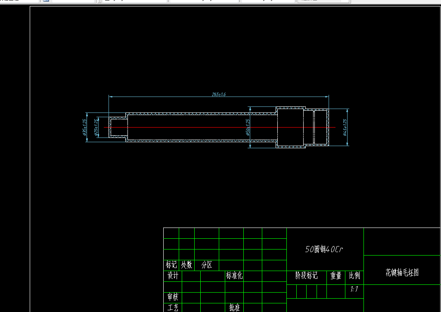Image resolution: width=441 pixels, height=312 pixels.
Task: Click the 比例 label in title block
Action: [354, 275]
